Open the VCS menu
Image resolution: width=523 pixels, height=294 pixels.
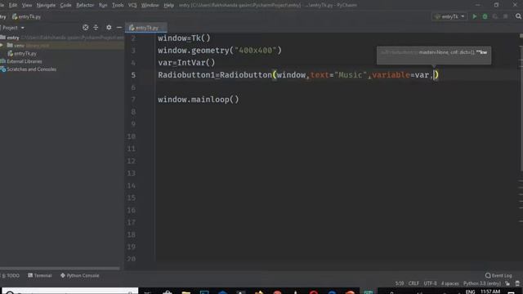click(x=132, y=5)
